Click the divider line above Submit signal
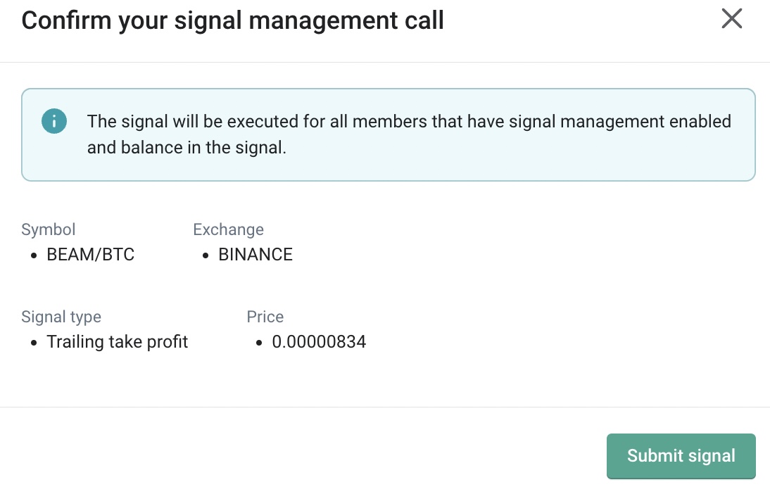The height and width of the screenshot is (487, 770). (x=385, y=407)
